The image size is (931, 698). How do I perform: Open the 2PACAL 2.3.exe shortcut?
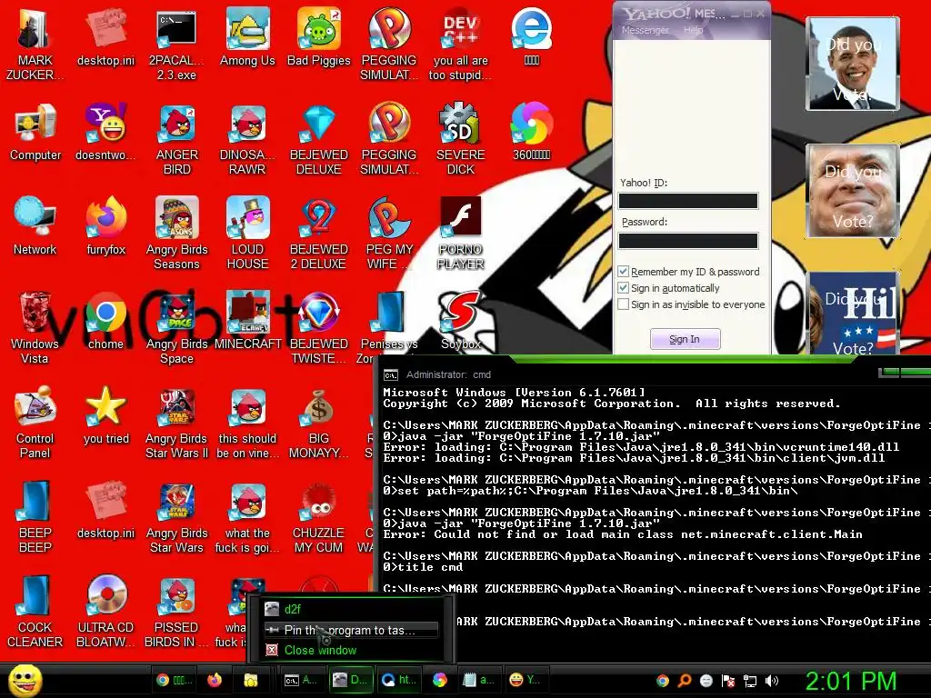176,43
